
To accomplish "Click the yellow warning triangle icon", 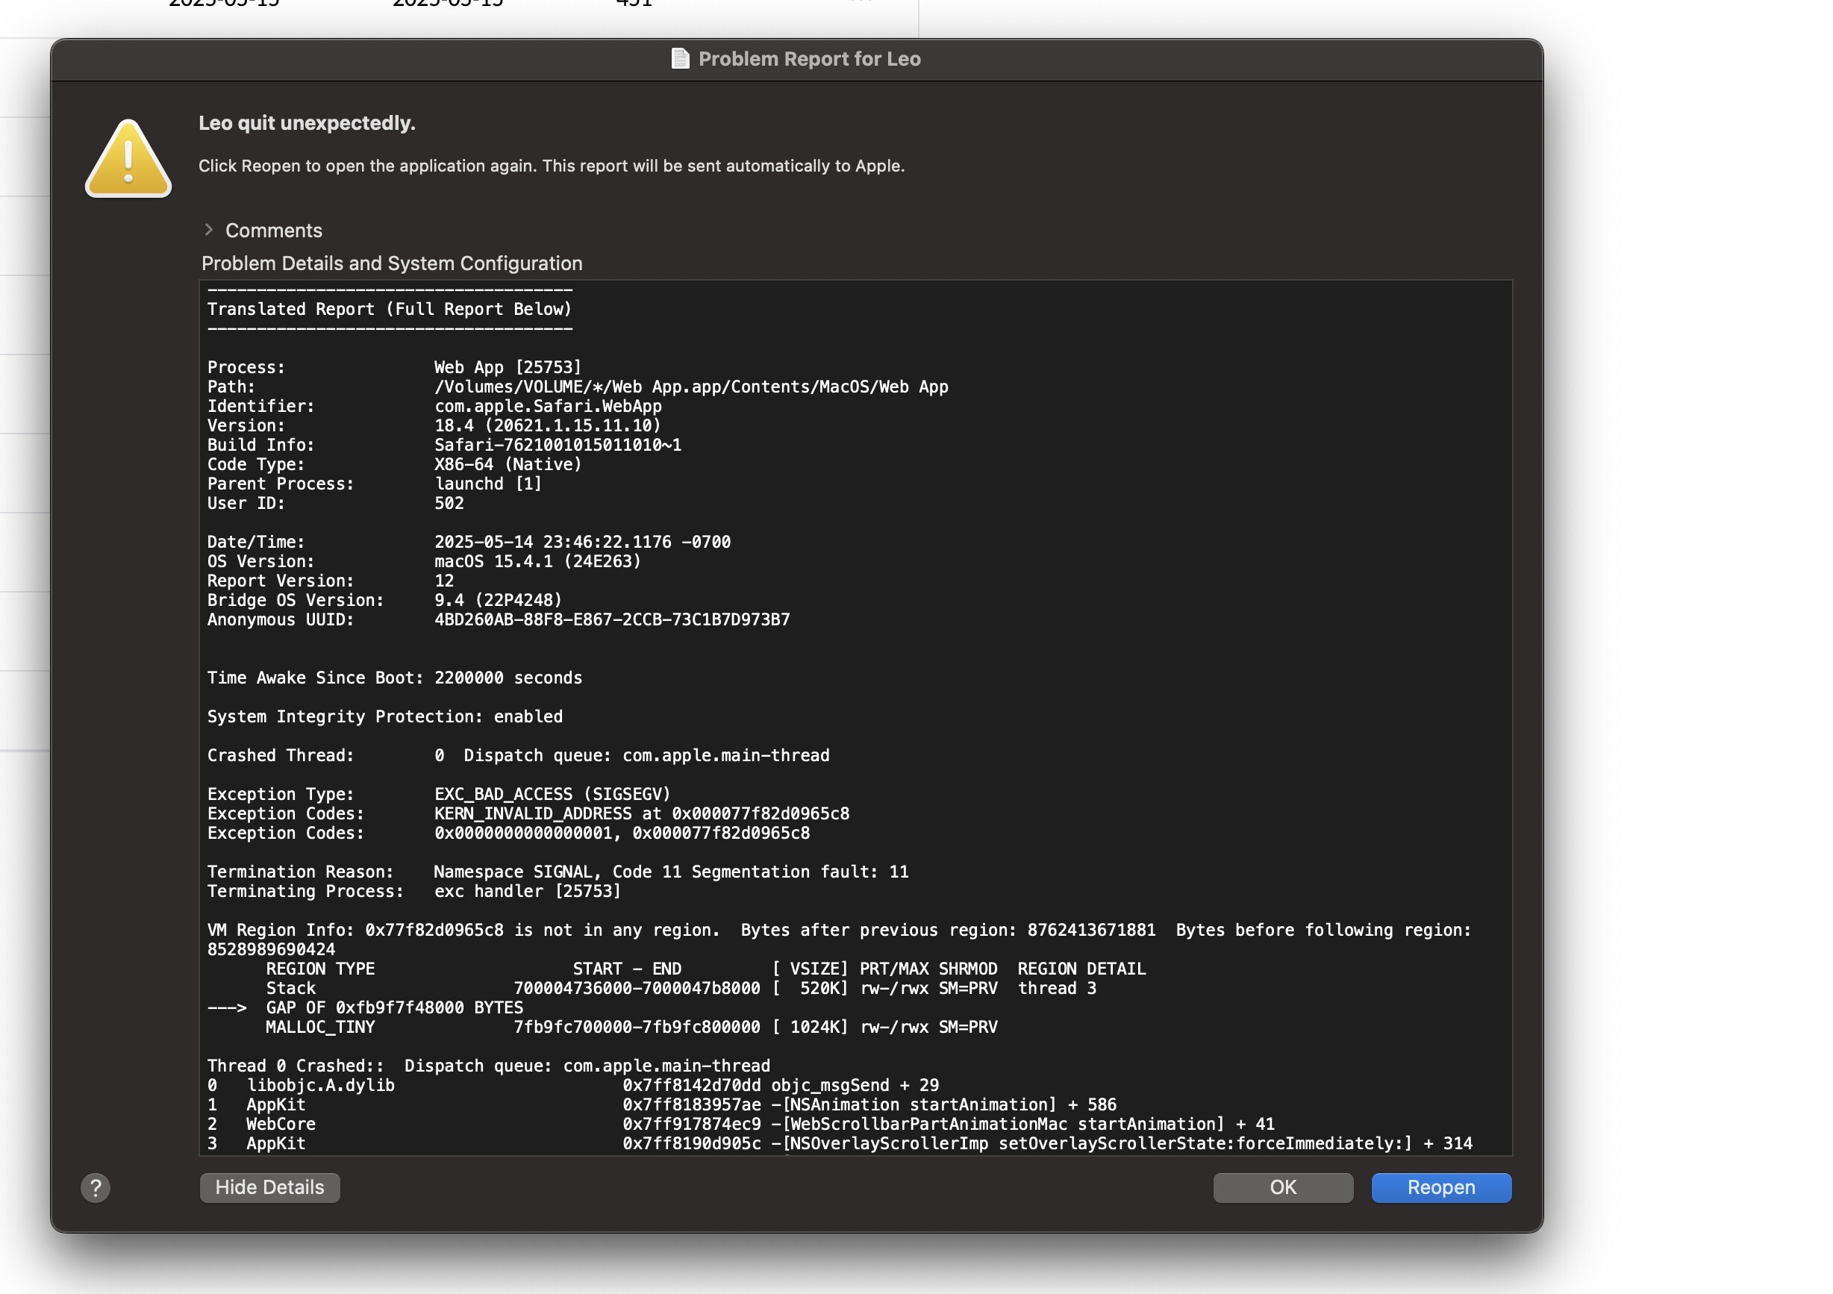I will [x=128, y=158].
